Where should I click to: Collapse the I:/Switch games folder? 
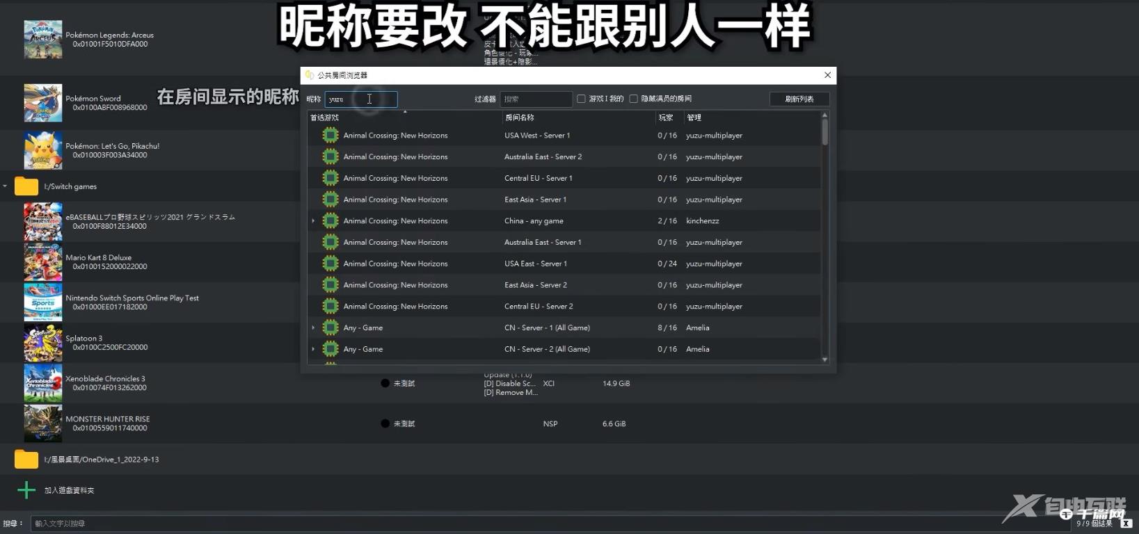pos(5,186)
